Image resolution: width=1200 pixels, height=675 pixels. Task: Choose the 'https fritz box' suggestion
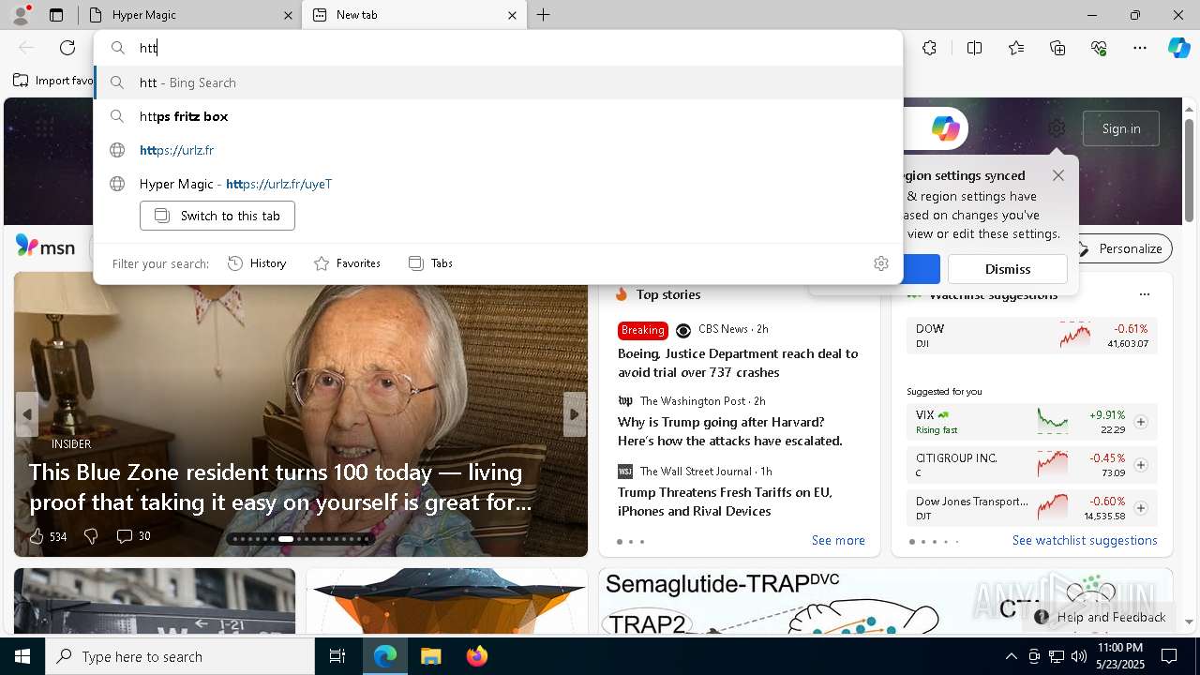tap(499, 116)
